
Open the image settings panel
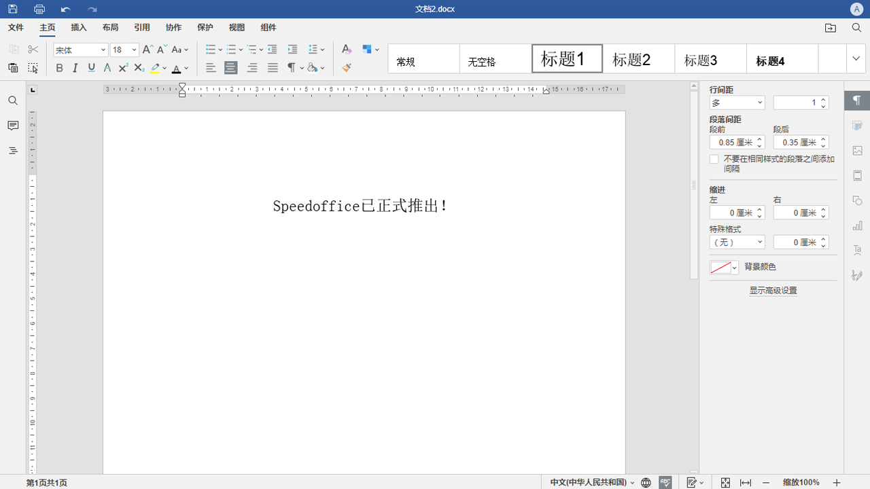click(857, 150)
